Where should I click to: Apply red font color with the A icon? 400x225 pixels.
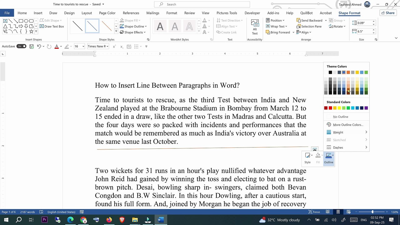[57, 46]
